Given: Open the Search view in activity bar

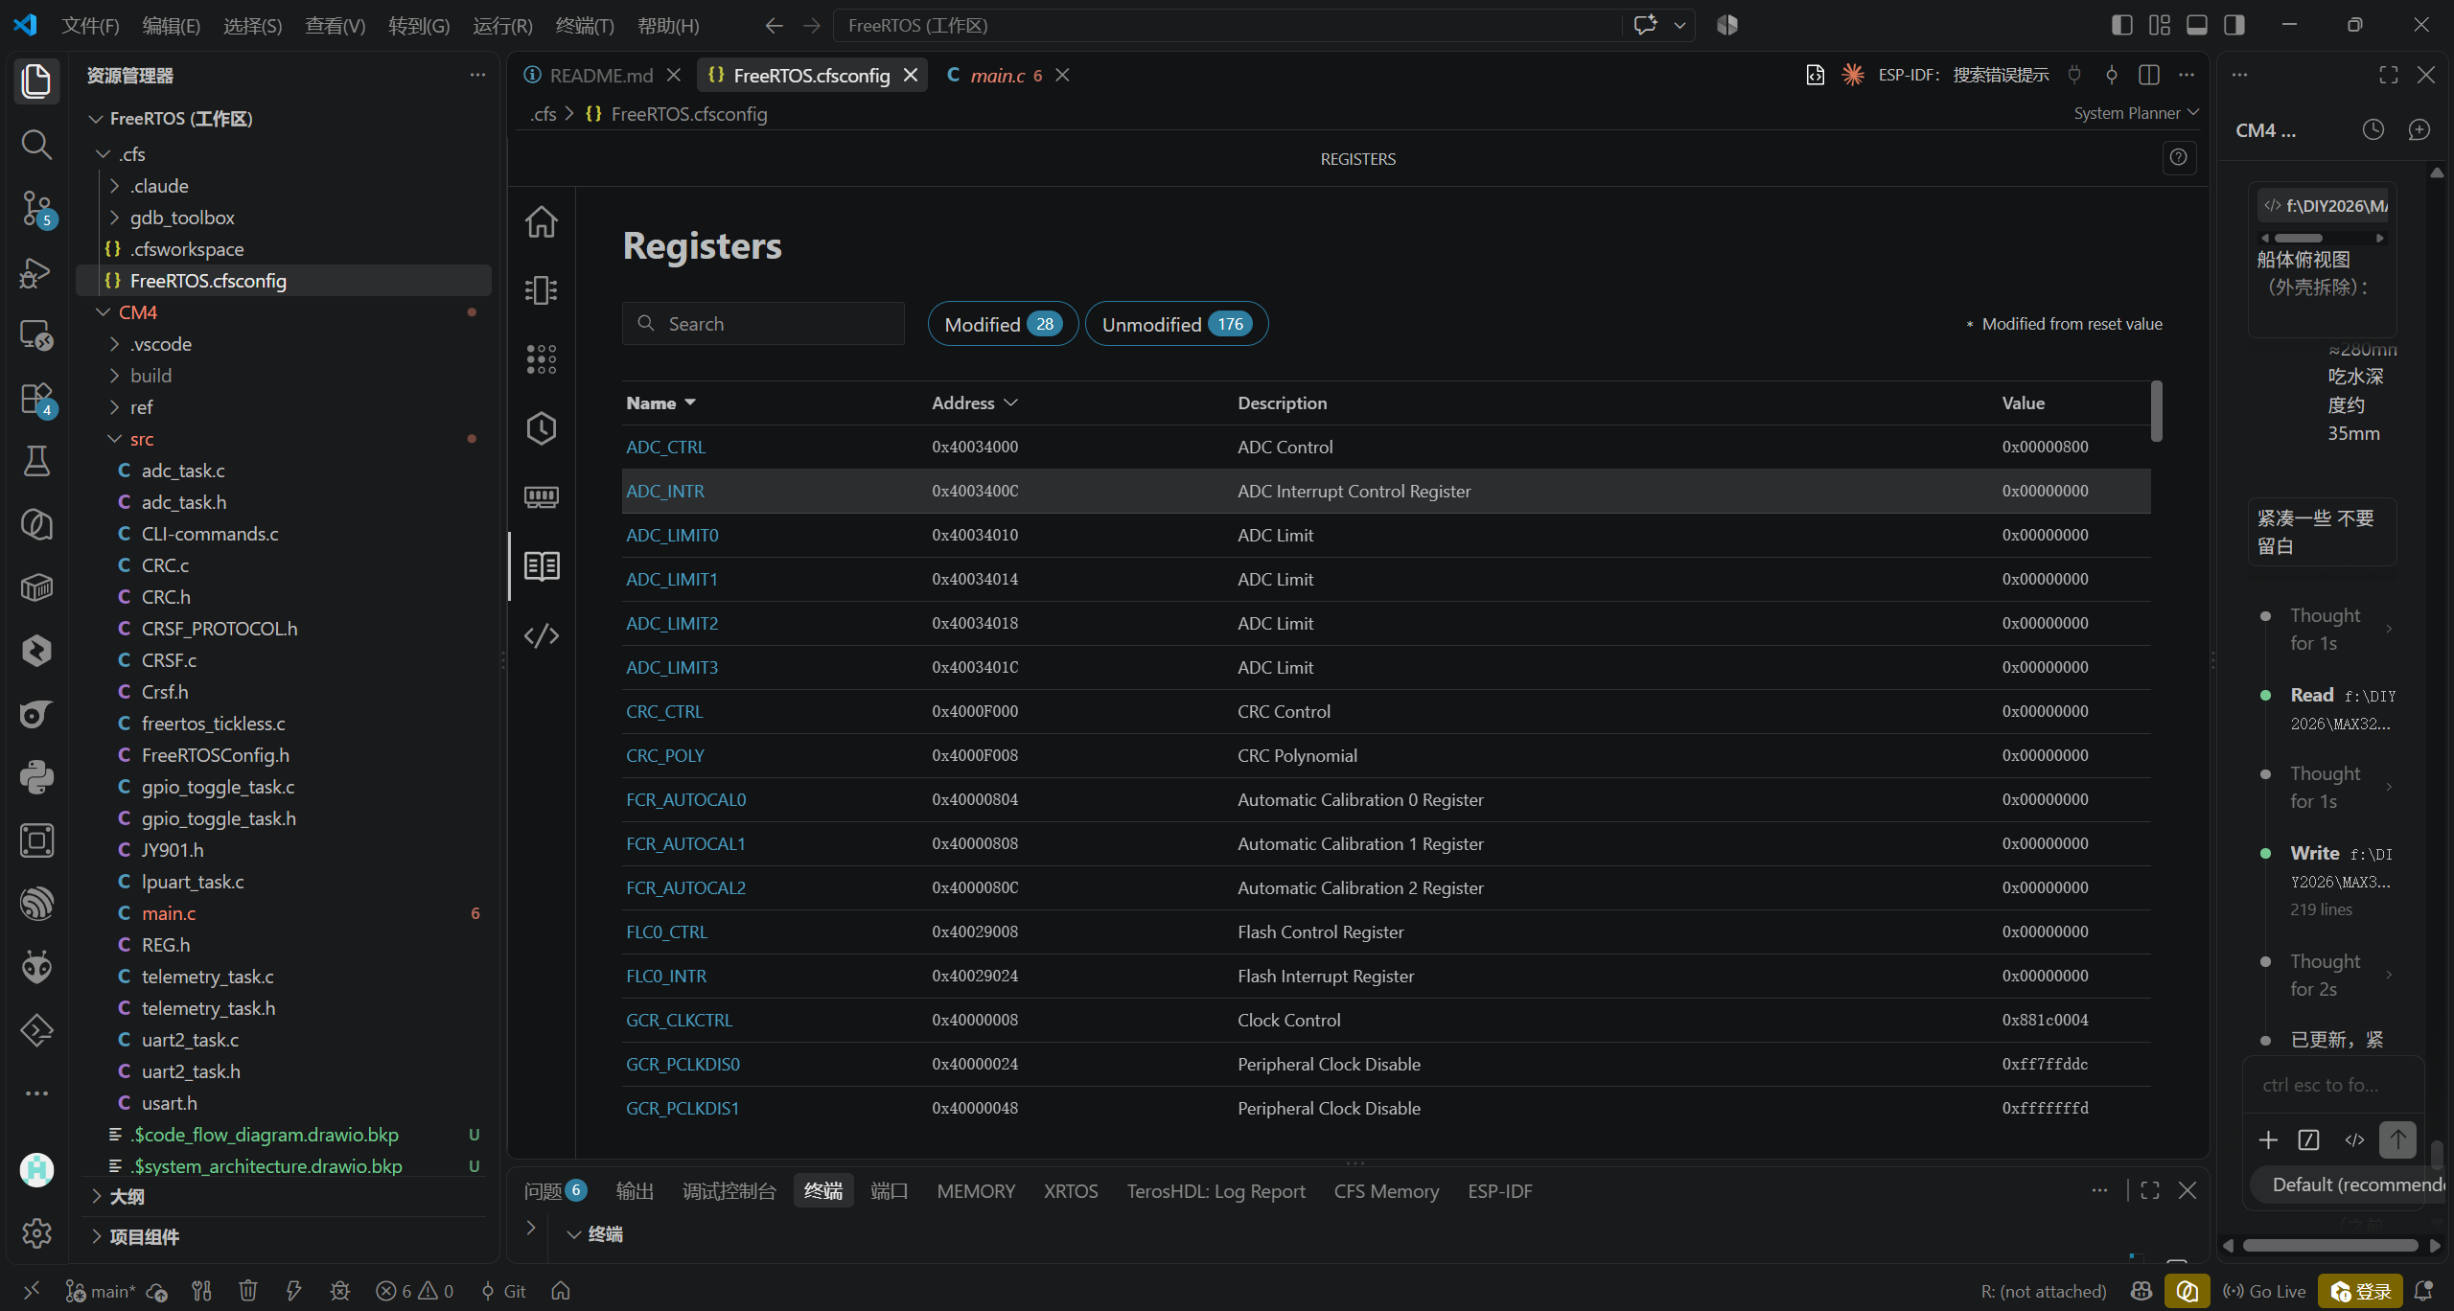Looking at the screenshot, I should (36, 144).
